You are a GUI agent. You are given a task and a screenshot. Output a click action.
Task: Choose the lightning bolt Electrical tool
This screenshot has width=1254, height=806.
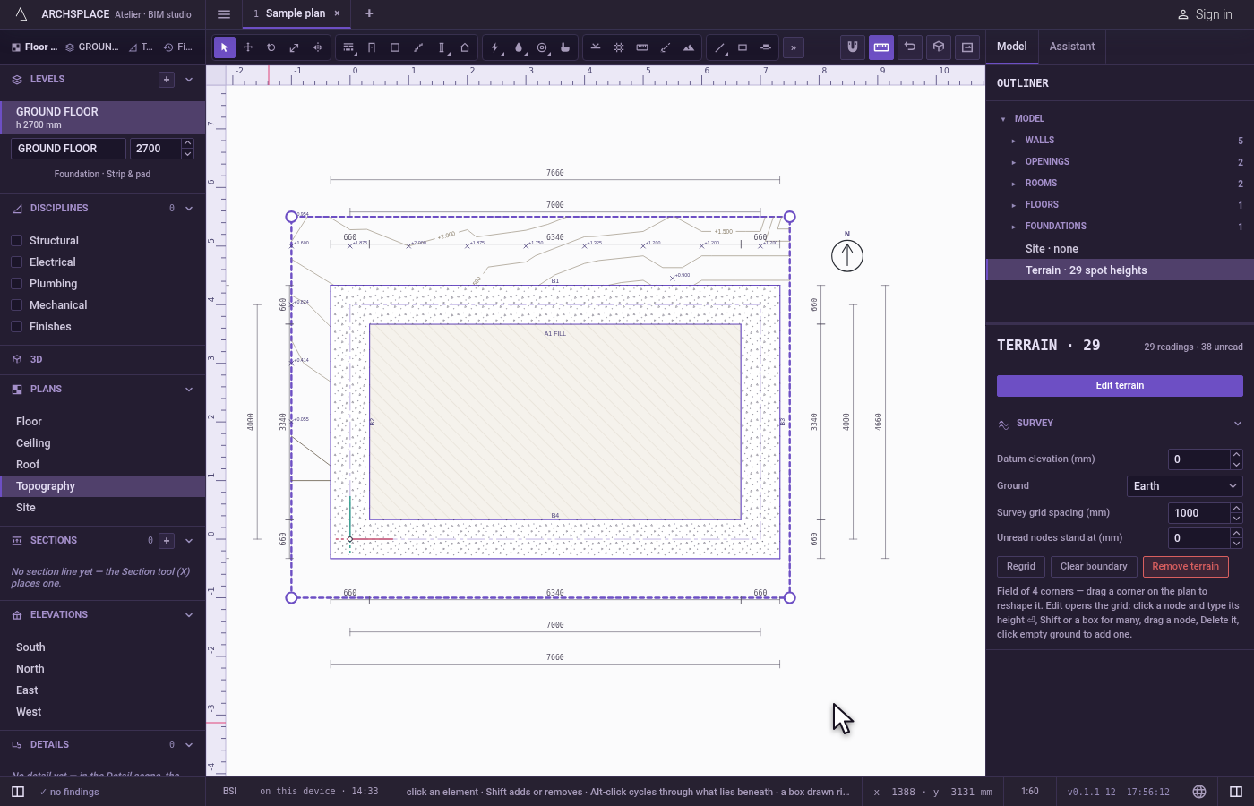495,47
